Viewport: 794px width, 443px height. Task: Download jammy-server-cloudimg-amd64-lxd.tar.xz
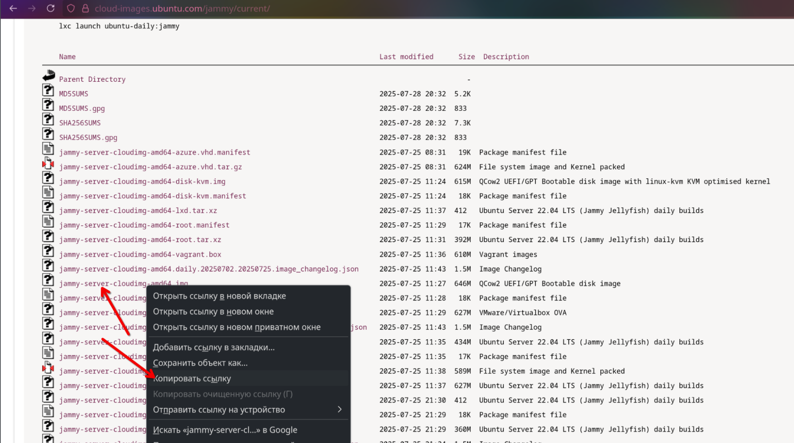[x=138, y=211]
